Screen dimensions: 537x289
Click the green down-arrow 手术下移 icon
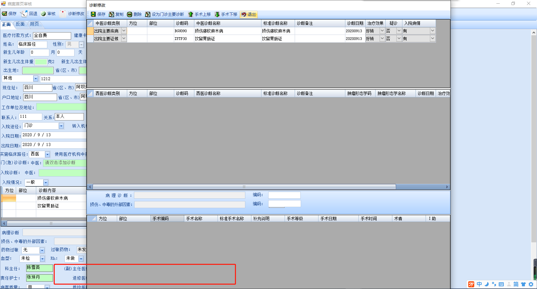pos(217,14)
